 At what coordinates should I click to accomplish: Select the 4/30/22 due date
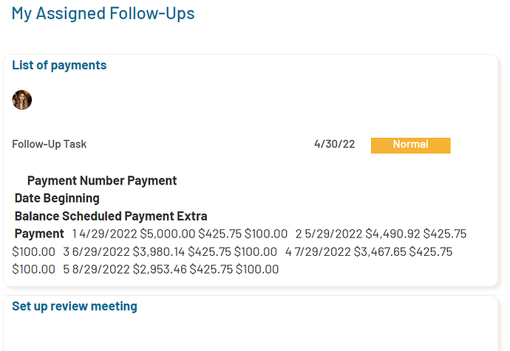tap(334, 144)
